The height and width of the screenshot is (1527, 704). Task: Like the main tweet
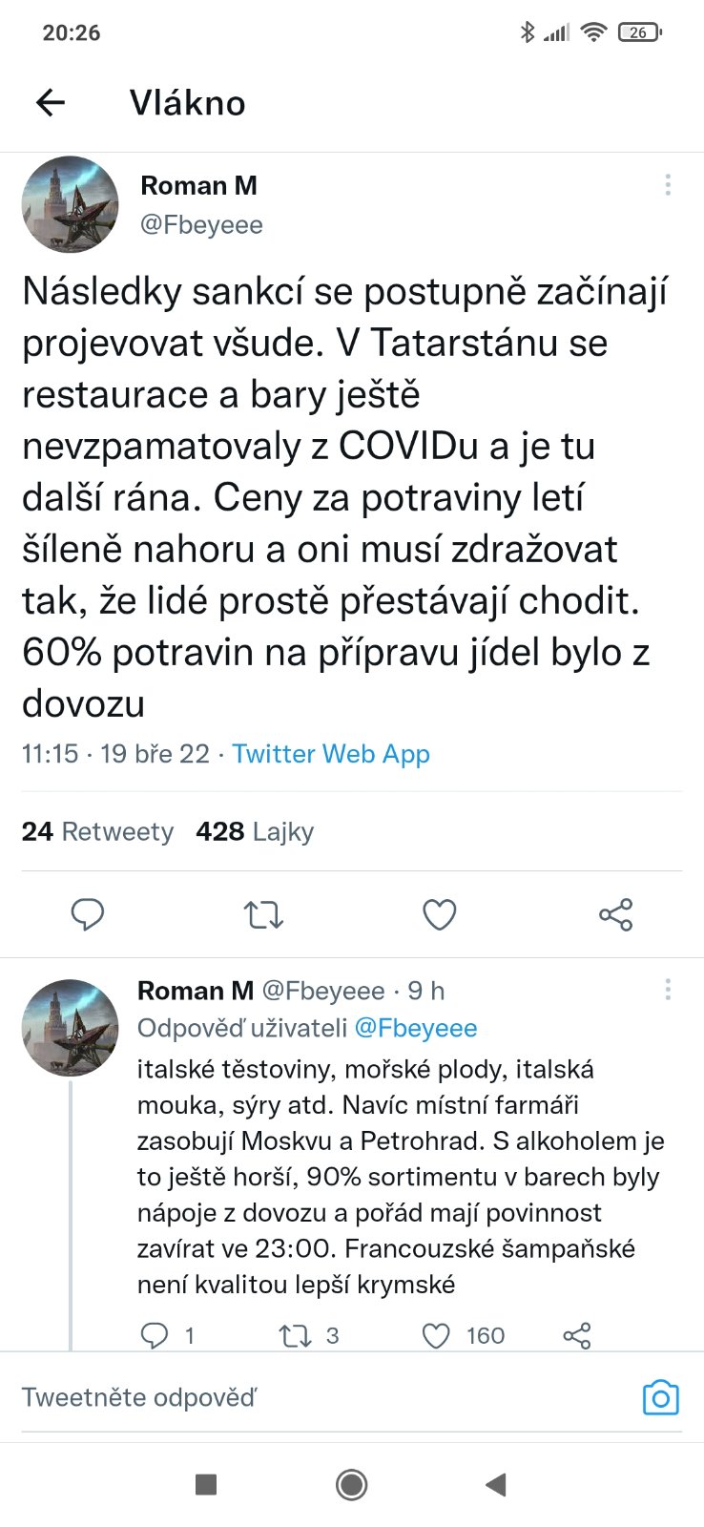439,914
